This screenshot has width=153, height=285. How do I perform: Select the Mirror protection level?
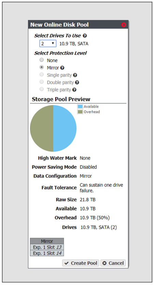[x=42, y=67]
